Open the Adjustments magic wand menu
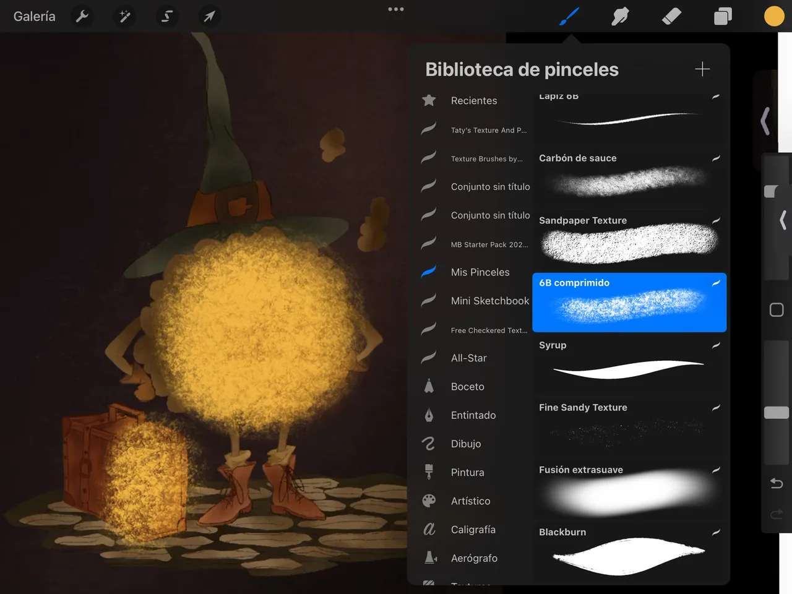 coord(125,17)
